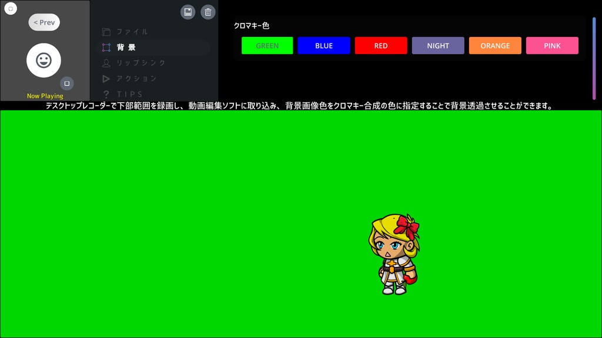The image size is (602, 338).
Task: Select the ファイル folder icon in sidebar
Action: [106, 32]
